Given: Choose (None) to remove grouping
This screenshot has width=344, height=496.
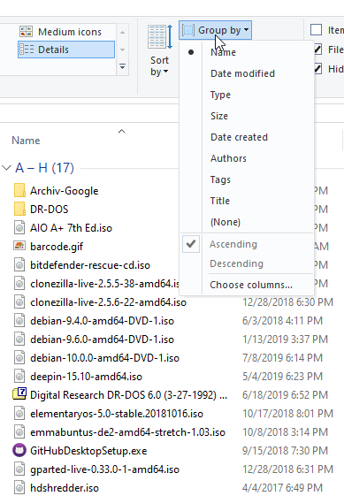Looking at the screenshot, I should pos(226,222).
